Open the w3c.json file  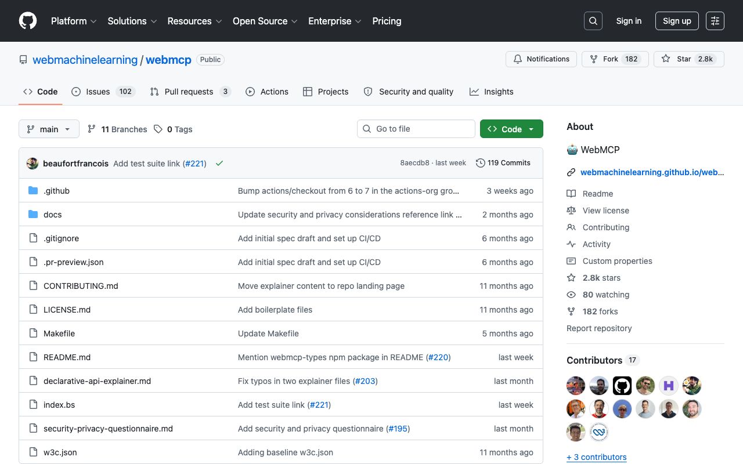(x=60, y=452)
